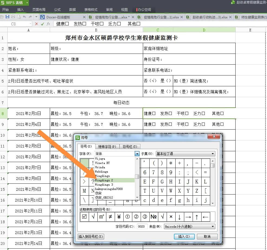Click the 插入(I) button
The height and width of the screenshot is (250, 267).
pyautogui.click(x=184, y=236)
